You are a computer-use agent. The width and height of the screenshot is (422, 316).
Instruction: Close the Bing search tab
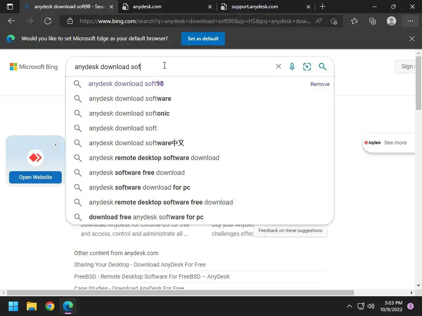111,7
